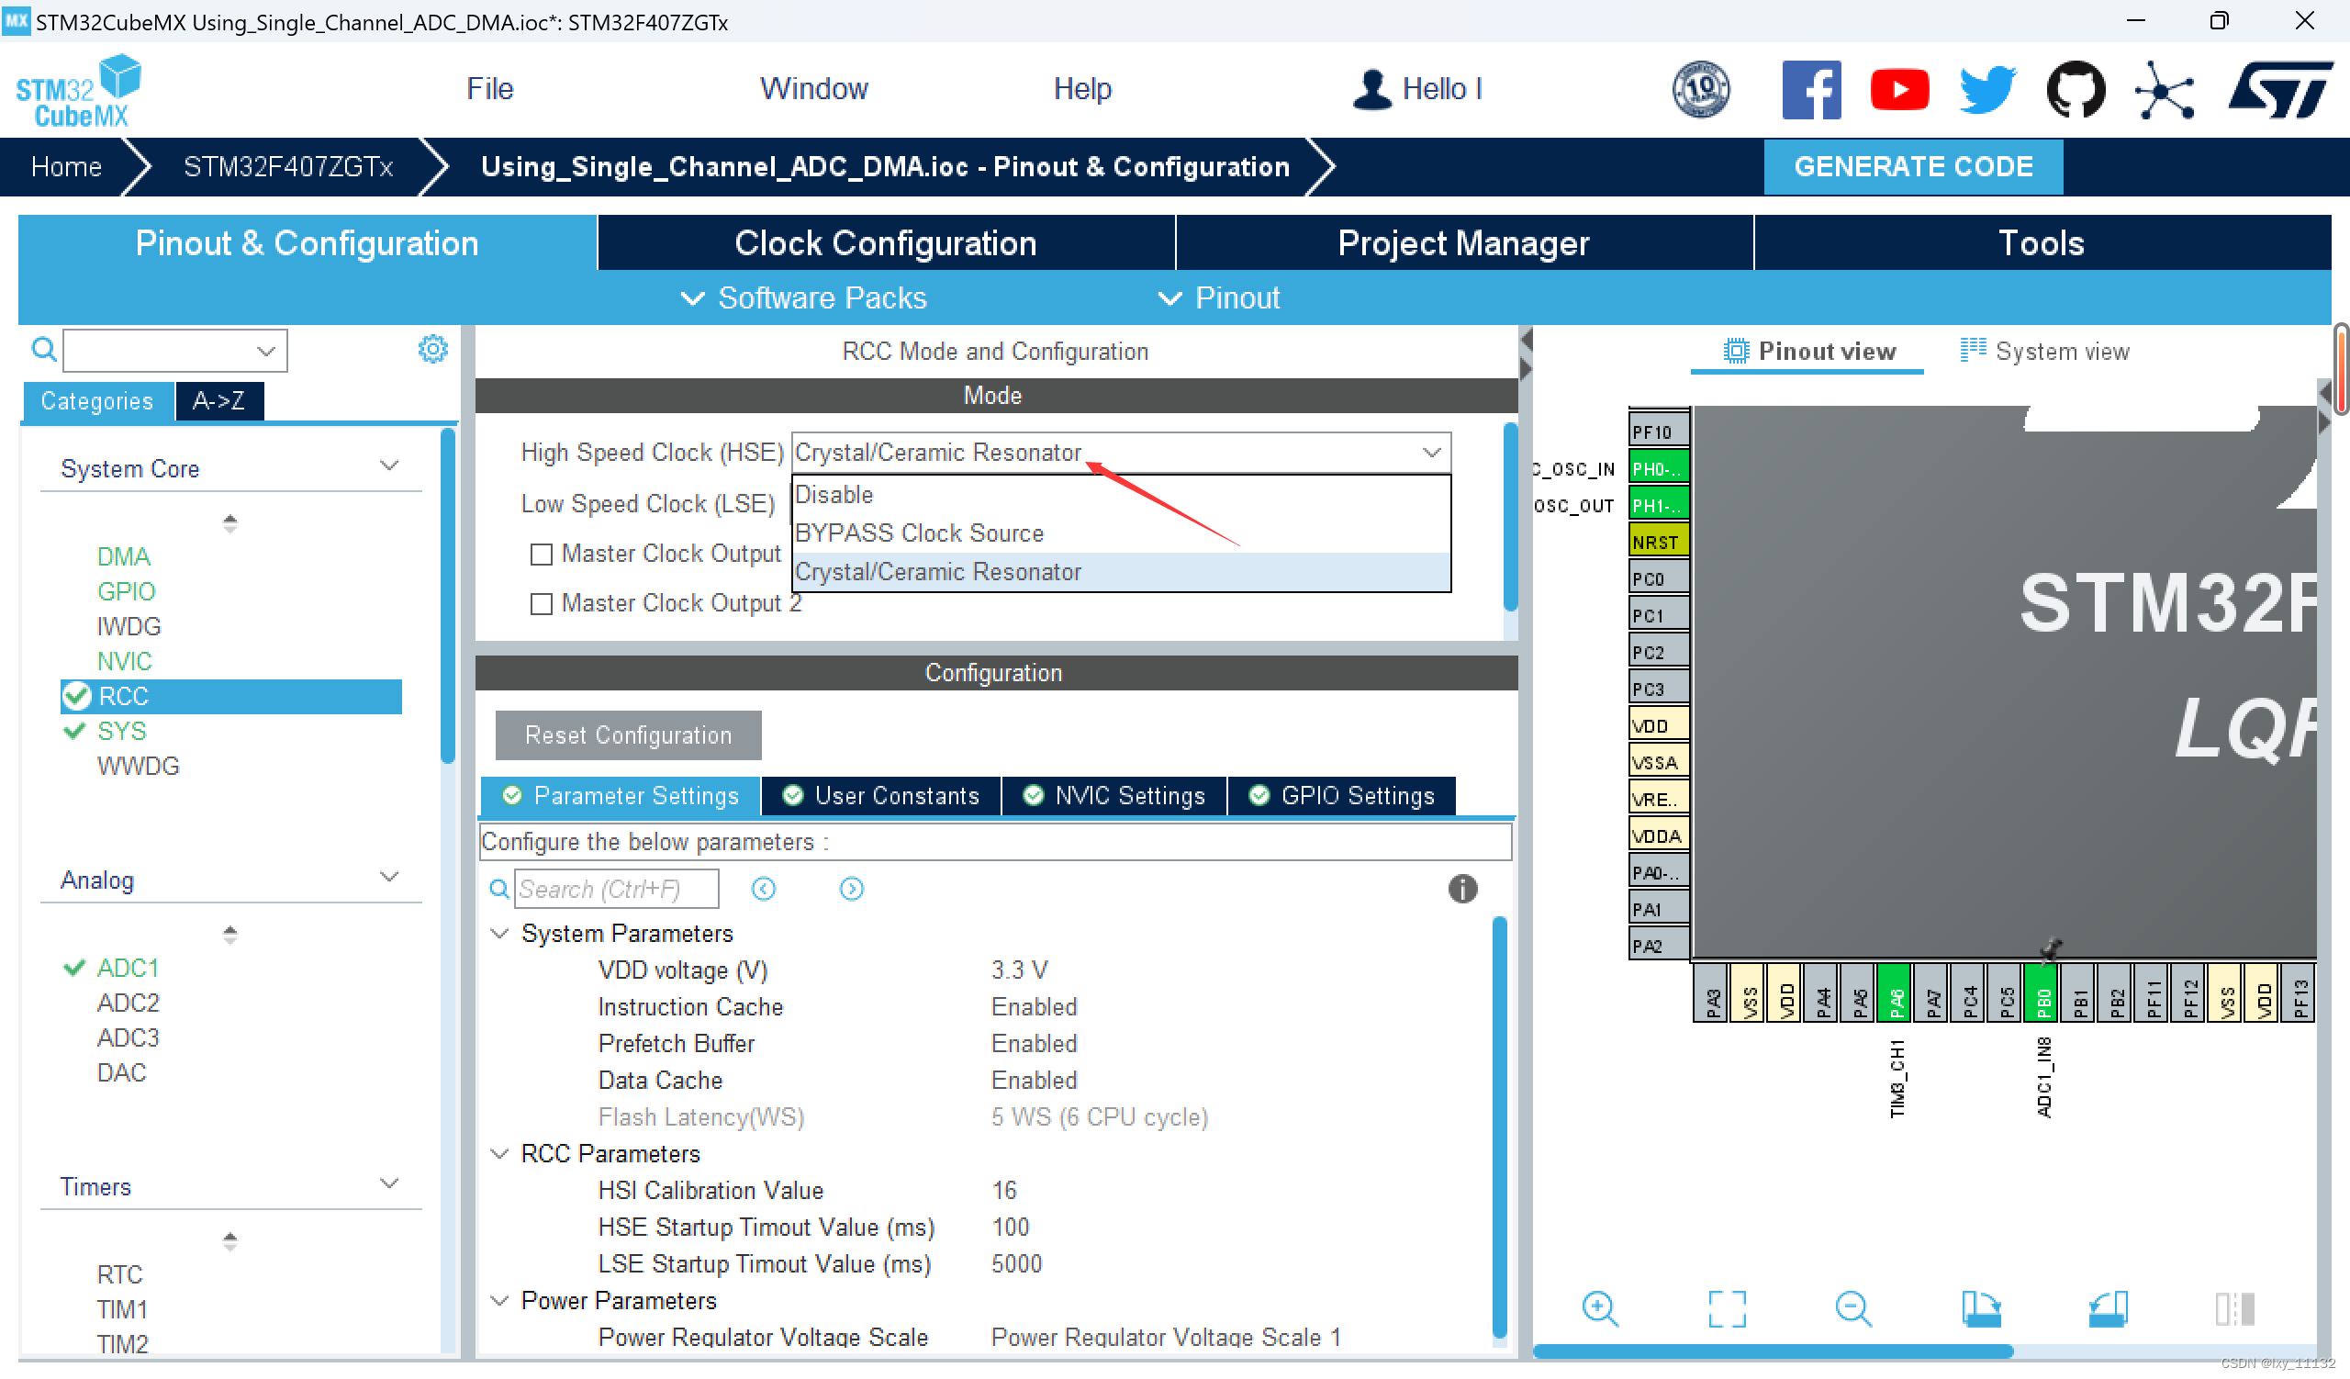2350x1379 pixels.
Task: Click the zoom out magnifier icon
Action: pyautogui.click(x=1852, y=1308)
